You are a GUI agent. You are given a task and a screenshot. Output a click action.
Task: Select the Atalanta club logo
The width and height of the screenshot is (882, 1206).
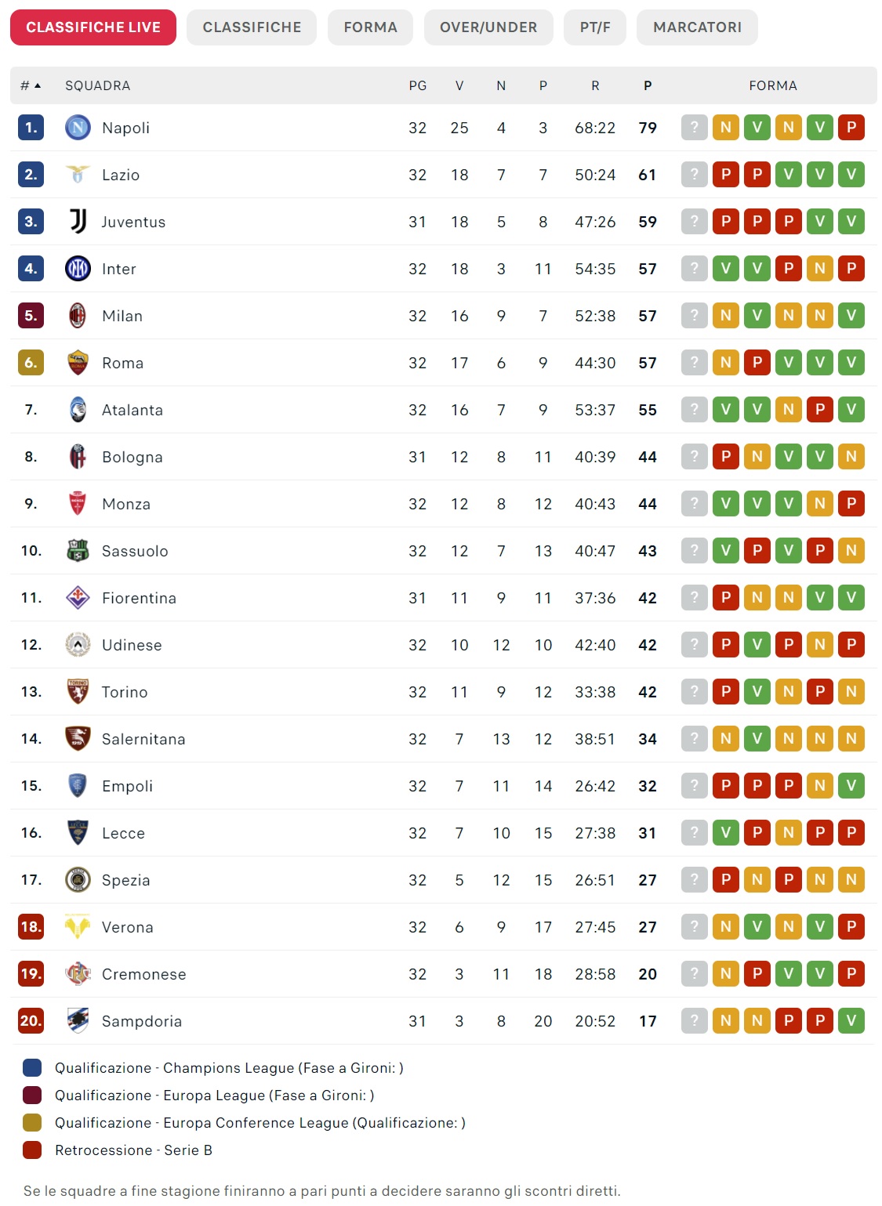pyautogui.click(x=78, y=410)
